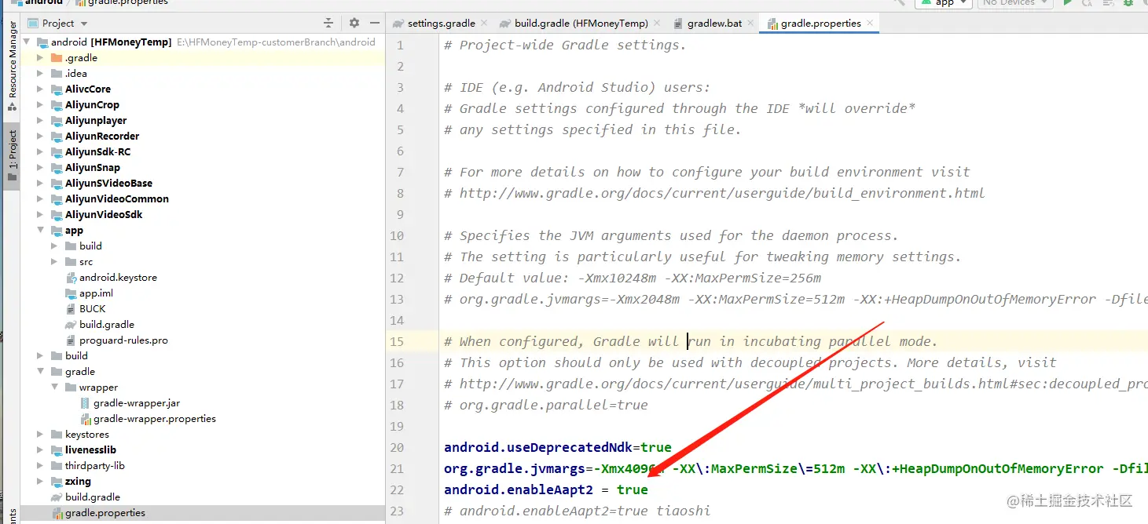Click the livenesslib module folder icon
Image resolution: width=1148 pixels, height=524 pixels.
[x=57, y=450]
